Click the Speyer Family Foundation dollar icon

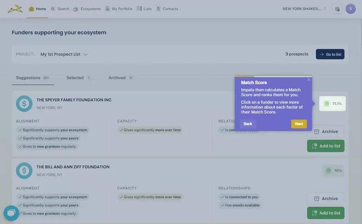24,104
